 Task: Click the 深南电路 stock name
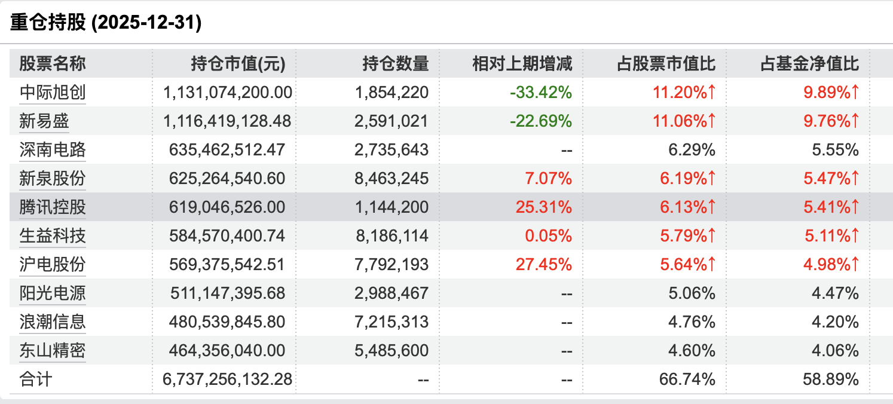click(53, 150)
